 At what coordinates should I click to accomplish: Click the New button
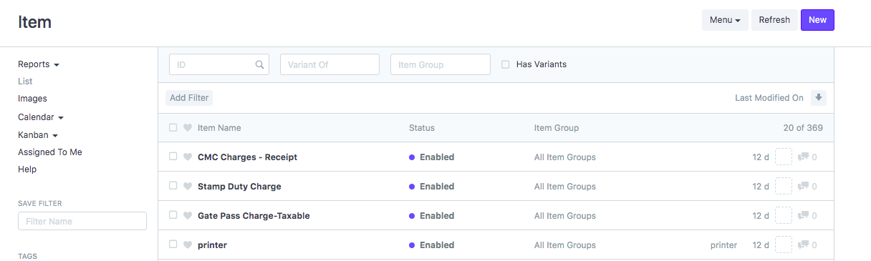(817, 20)
